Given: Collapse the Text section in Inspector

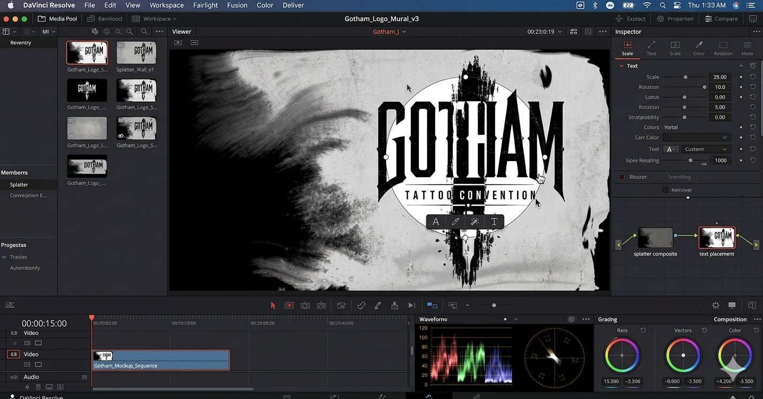Looking at the screenshot, I should pyautogui.click(x=622, y=66).
